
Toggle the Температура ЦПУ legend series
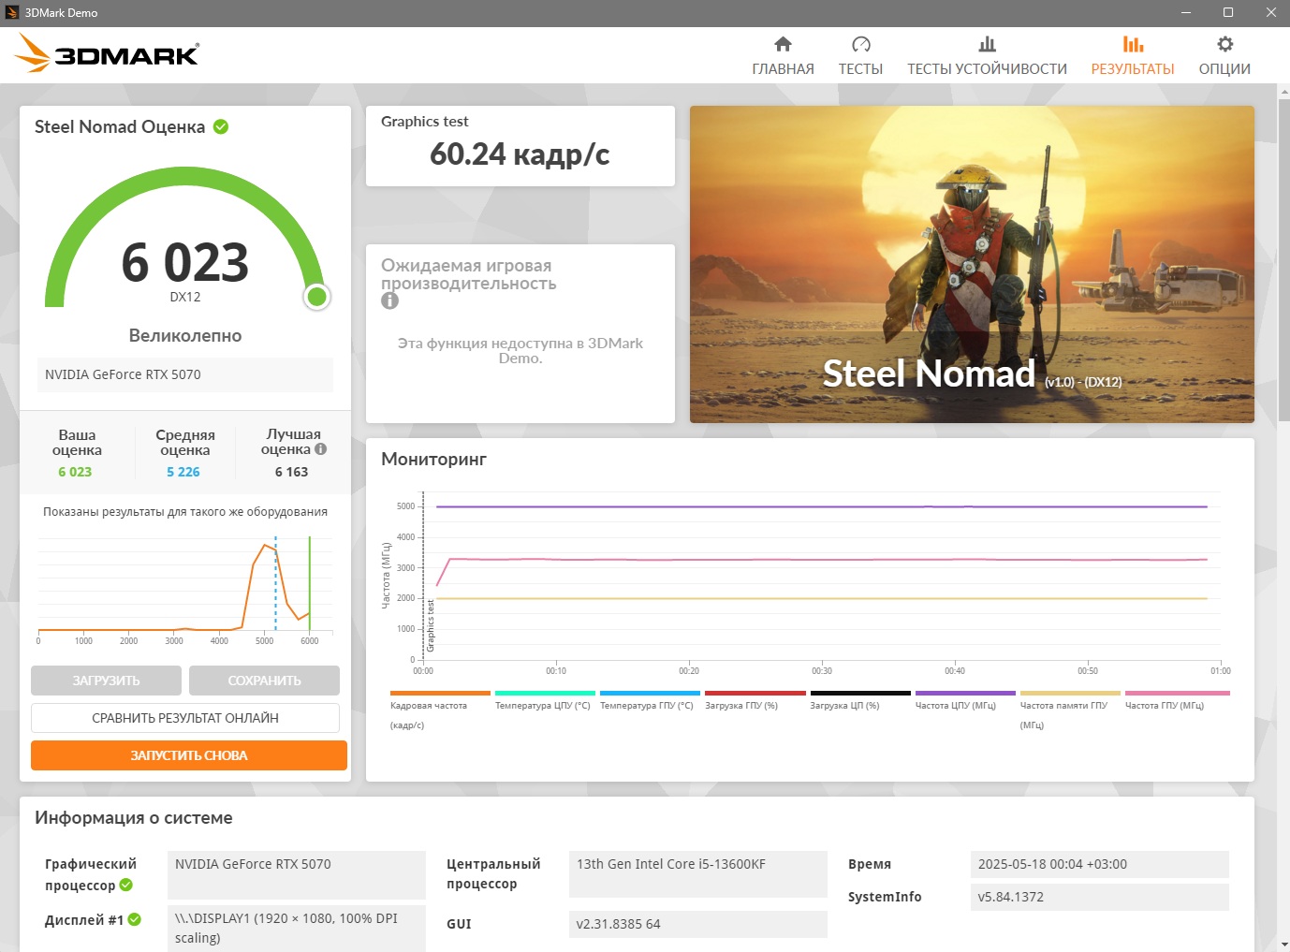pyautogui.click(x=543, y=700)
